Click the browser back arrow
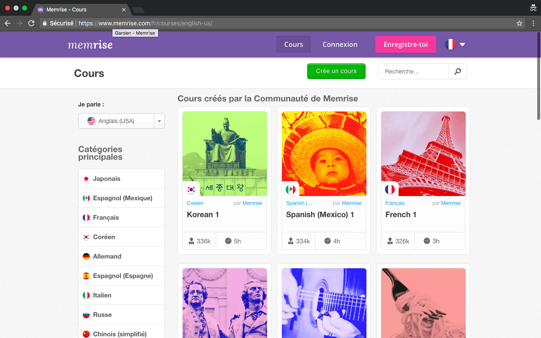This screenshot has width=541, height=338. pos(7,23)
